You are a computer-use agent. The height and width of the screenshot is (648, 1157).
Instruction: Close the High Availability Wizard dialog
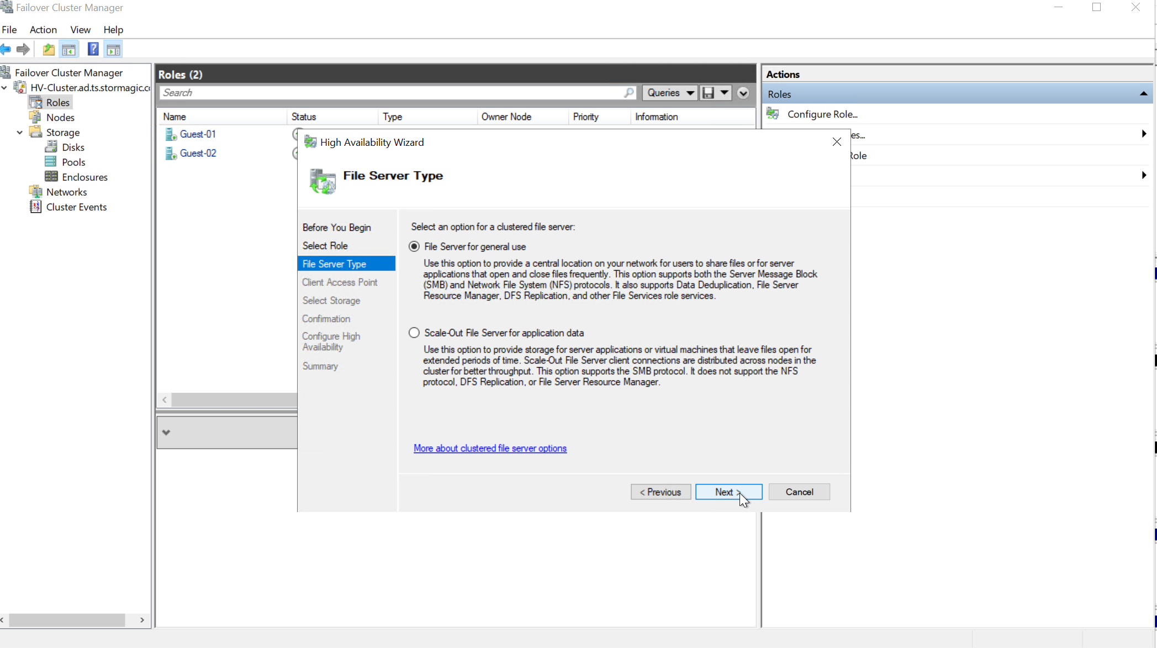(x=837, y=142)
